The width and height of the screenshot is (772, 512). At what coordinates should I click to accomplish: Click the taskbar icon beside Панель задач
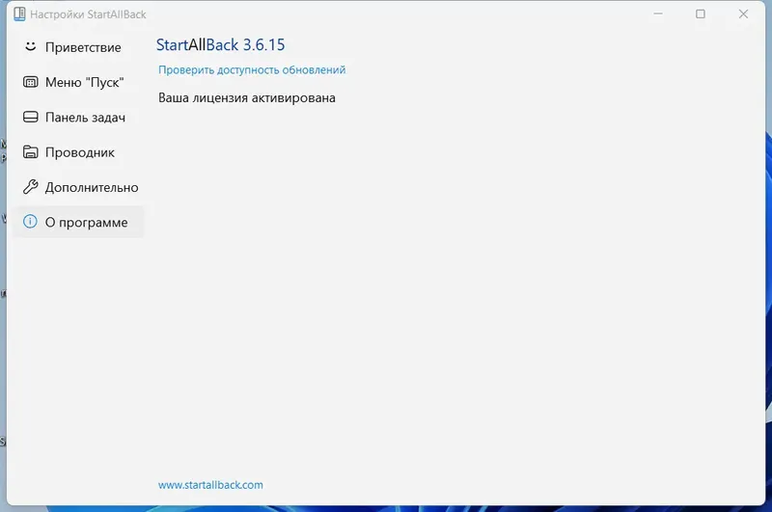click(31, 117)
